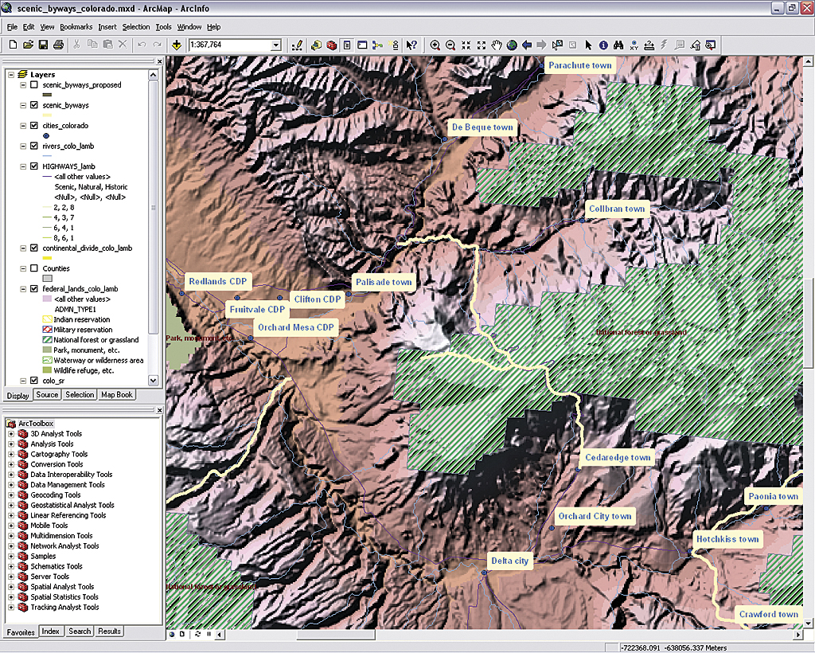Activate the Select Elements black arrow tool
The width and height of the screenshot is (815, 653).
pos(588,45)
